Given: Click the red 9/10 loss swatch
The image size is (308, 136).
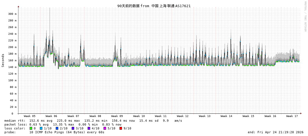Looking at the screenshot, I should pos(121,128).
